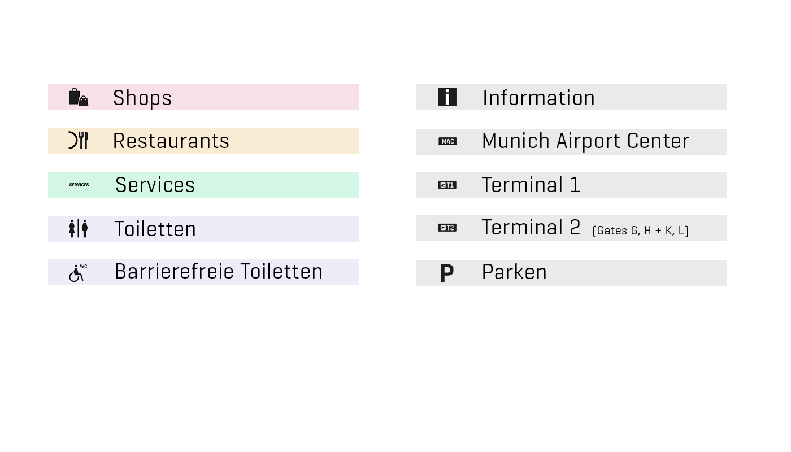This screenshot has height=452, width=791.
Task: Choose the Terminal 1 text
Action: point(531,185)
